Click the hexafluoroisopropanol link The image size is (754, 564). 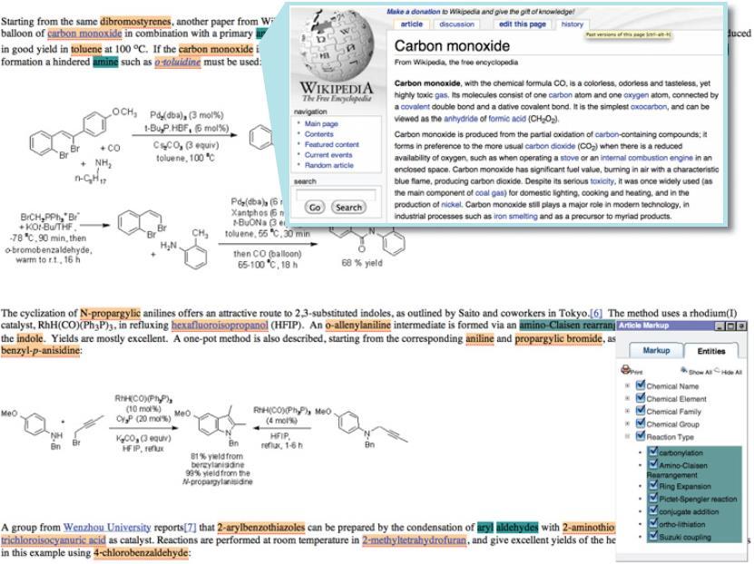coord(220,325)
